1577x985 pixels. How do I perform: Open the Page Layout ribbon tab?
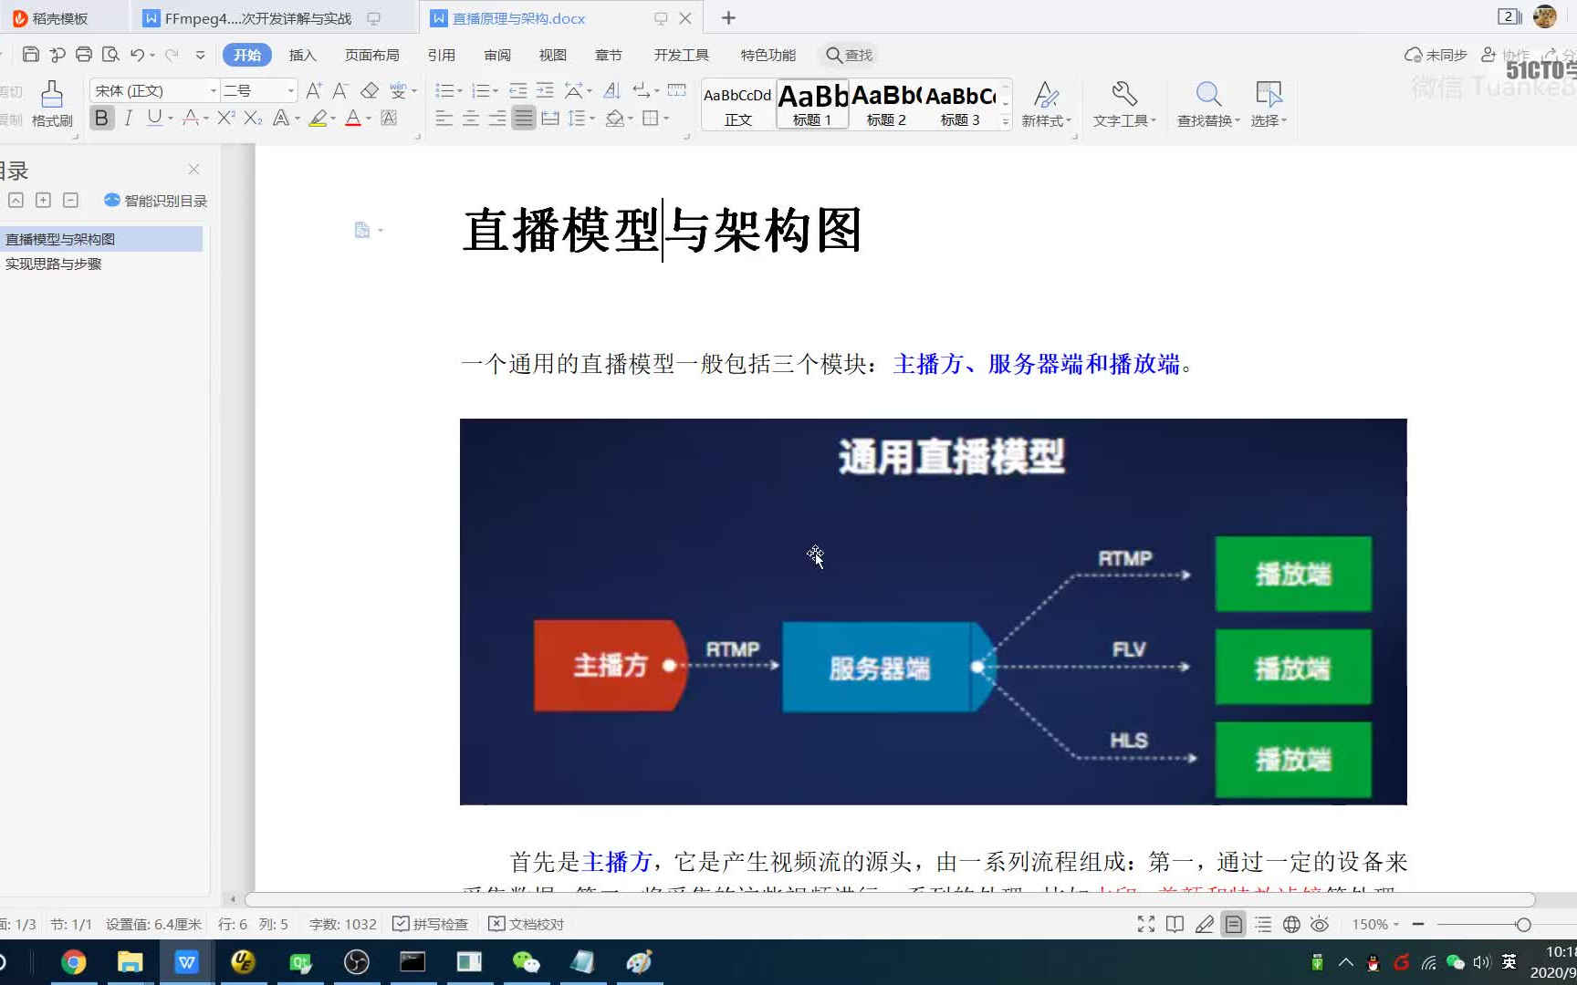pyautogui.click(x=371, y=55)
